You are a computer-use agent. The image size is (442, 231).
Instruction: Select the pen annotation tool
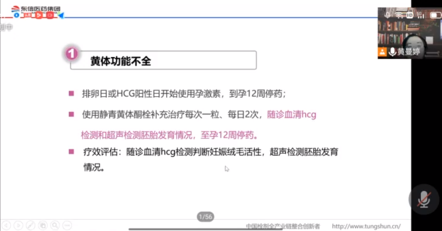click(30, 226)
